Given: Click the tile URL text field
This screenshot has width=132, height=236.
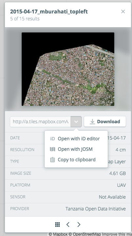Looking at the screenshot, I should [x=40, y=122].
